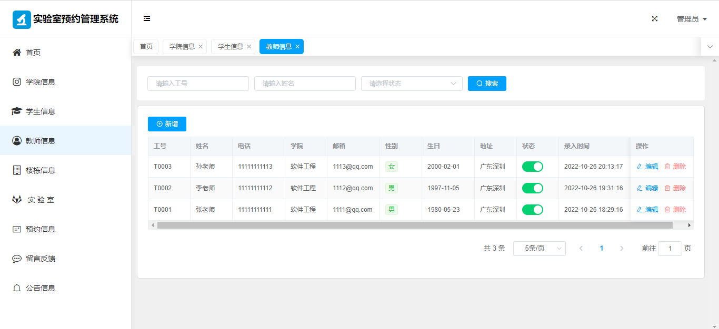Click the sidebar collapse hamburger icon

pos(147,18)
